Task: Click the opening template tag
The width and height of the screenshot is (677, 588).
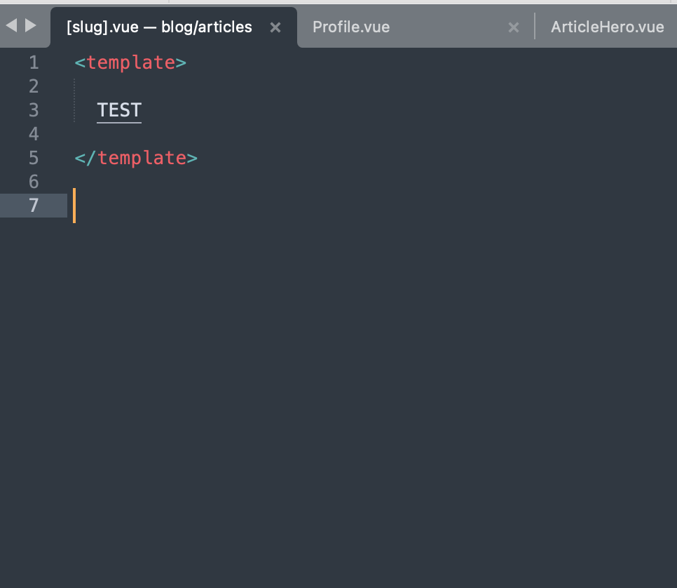Action: [130, 62]
